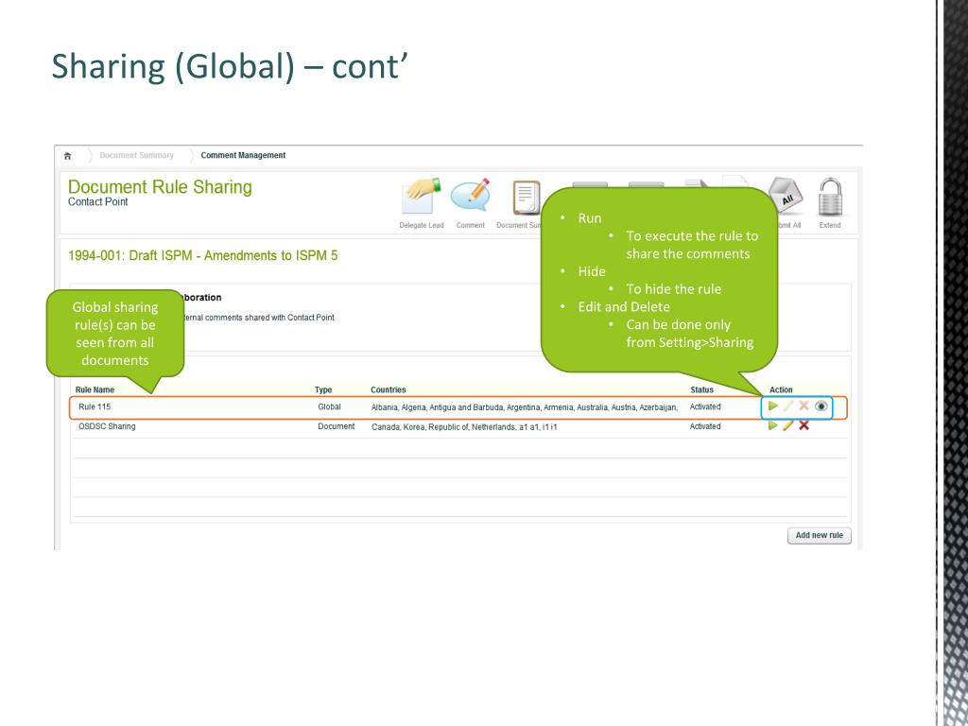Select the Comment Management breadcrumb

[243, 156]
